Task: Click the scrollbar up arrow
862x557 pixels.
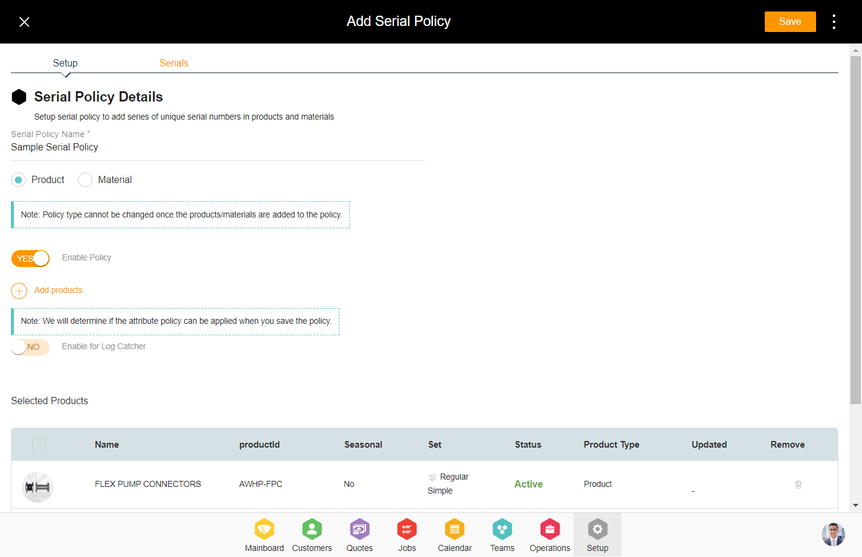Action: 855,50
